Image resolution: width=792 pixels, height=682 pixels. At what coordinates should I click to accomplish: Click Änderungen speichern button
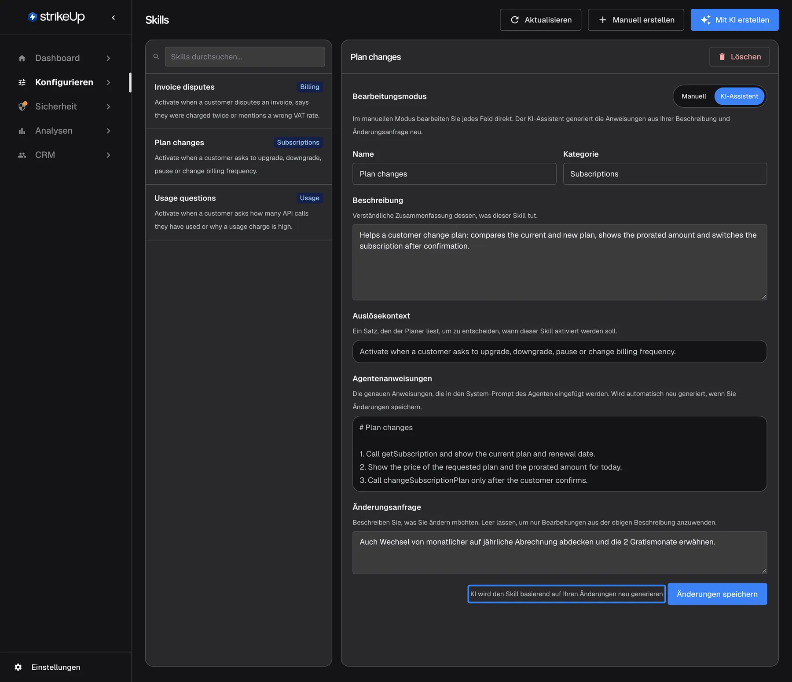click(717, 594)
